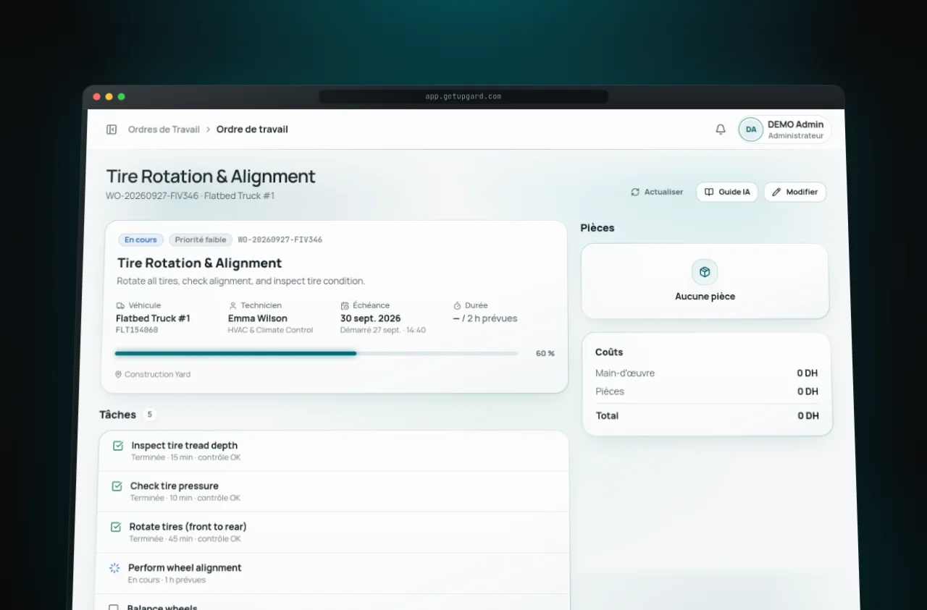Click the Pièces section heading

(597, 228)
